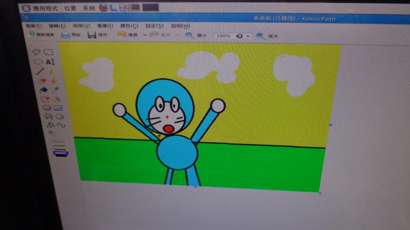
Task: Select the Rectangle tool
Action: tap(58, 108)
